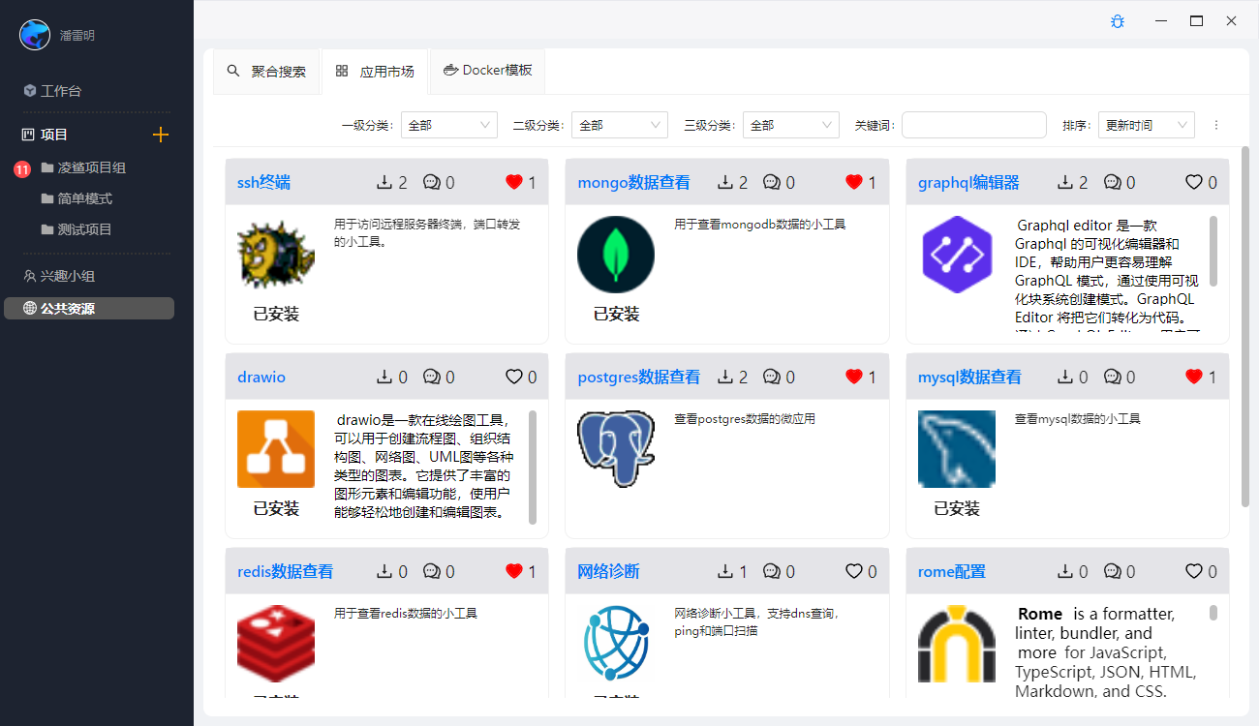Switch to the 聚合搜索 tab
The height and width of the screenshot is (726, 1259).
pos(266,72)
